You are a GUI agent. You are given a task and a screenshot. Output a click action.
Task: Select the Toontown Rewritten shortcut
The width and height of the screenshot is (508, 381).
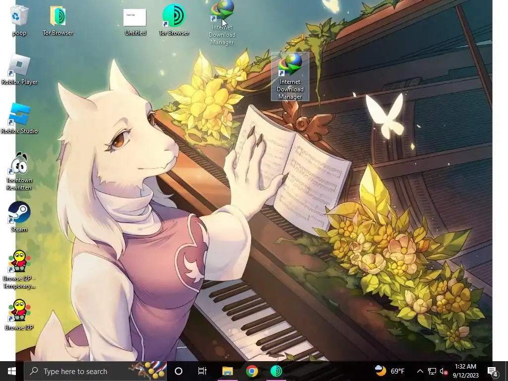pyautogui.click(x=19, y=171)
